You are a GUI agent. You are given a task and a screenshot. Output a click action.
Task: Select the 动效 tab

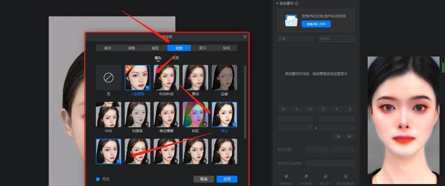[x=179, y=48]
